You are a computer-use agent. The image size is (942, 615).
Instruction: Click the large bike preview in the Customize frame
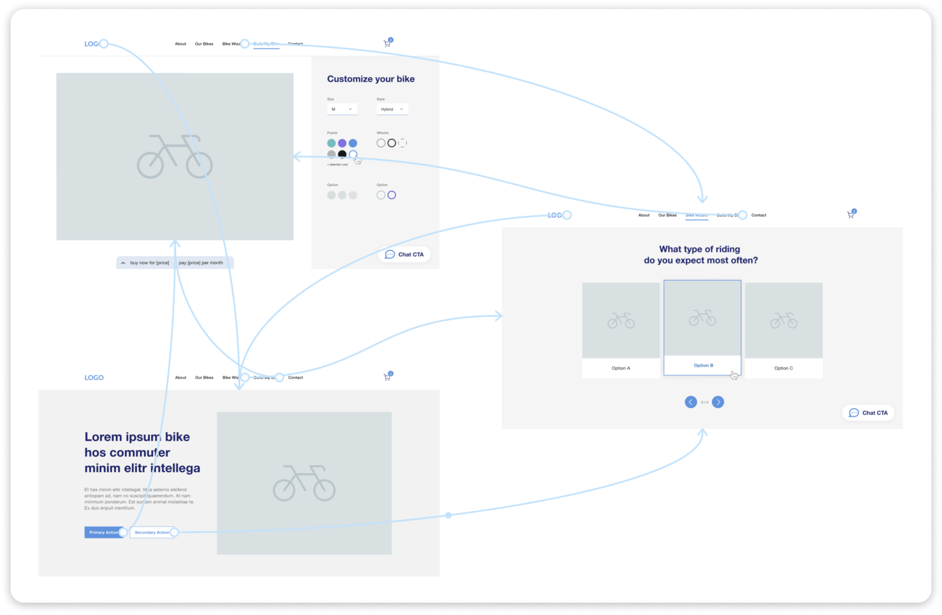[175, 157]
